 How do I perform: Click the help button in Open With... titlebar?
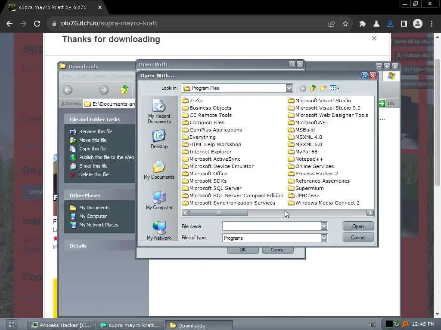(x=364, y=76)
